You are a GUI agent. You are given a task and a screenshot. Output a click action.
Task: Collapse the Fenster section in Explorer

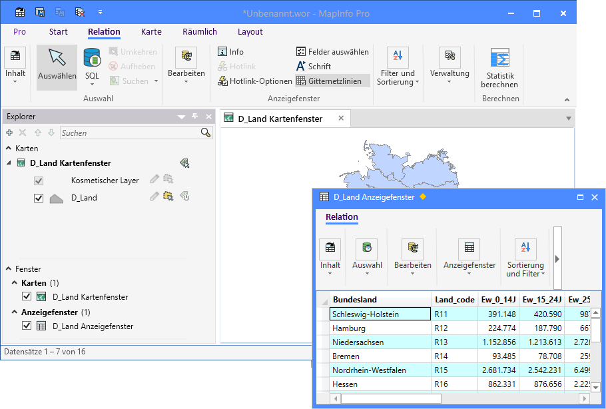pyautogui.click(x=9, y=268)
